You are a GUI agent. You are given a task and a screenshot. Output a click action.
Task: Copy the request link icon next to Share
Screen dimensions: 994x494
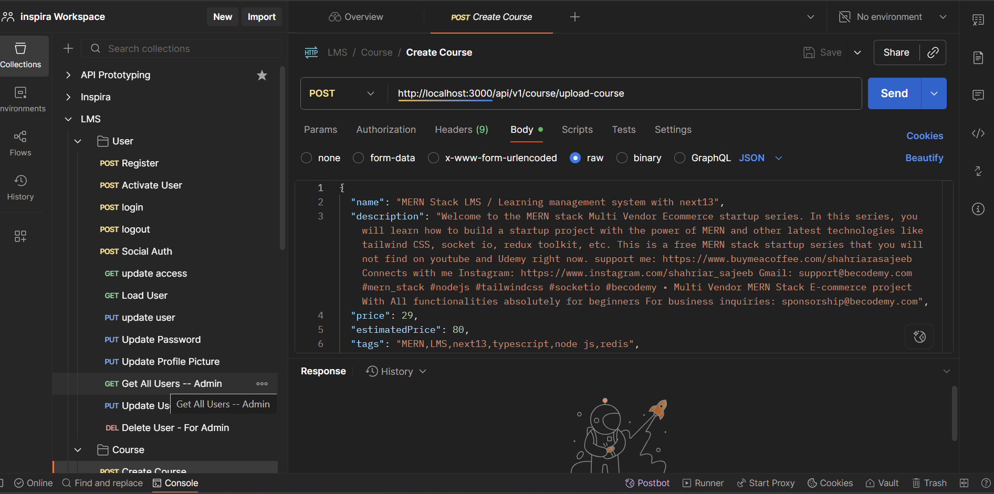(x=933, y=52)
